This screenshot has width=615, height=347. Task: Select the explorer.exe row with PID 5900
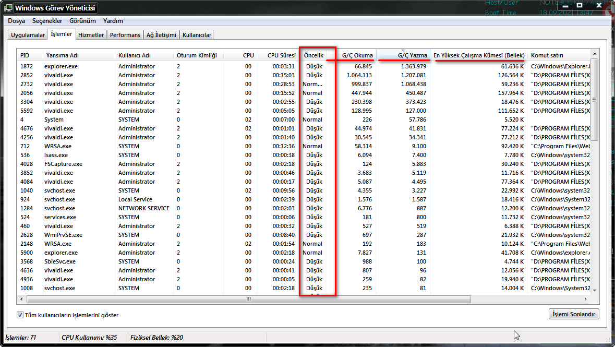point(304,253)
